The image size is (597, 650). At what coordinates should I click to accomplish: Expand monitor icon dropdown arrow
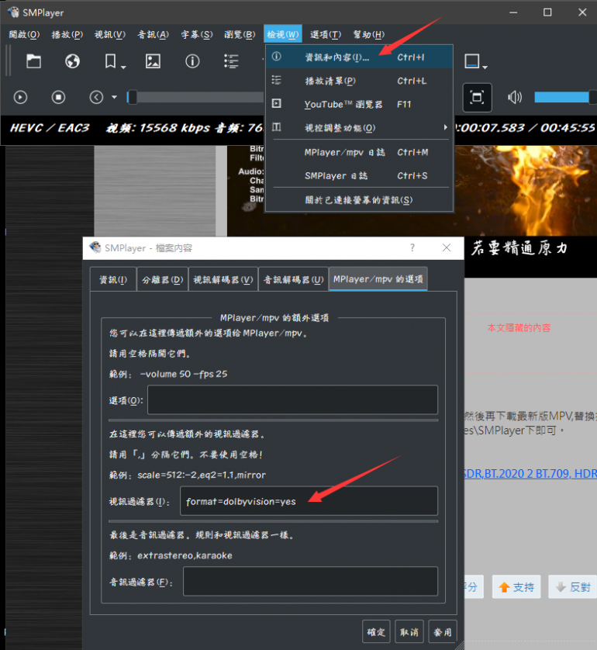pos(485,67)
